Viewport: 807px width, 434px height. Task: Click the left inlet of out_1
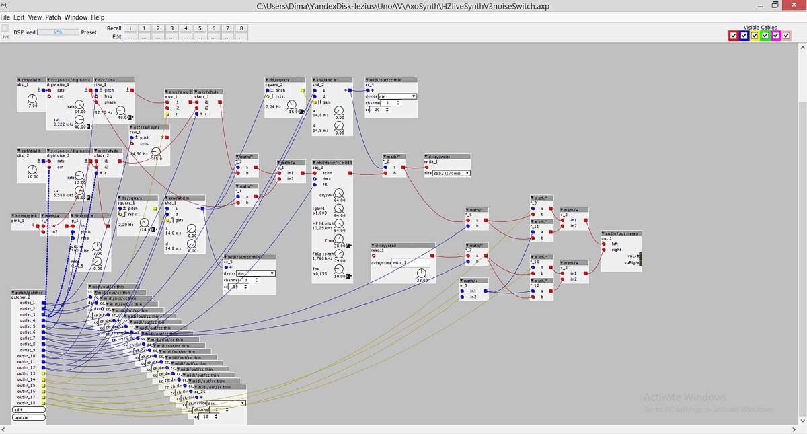tap(605, 244)
